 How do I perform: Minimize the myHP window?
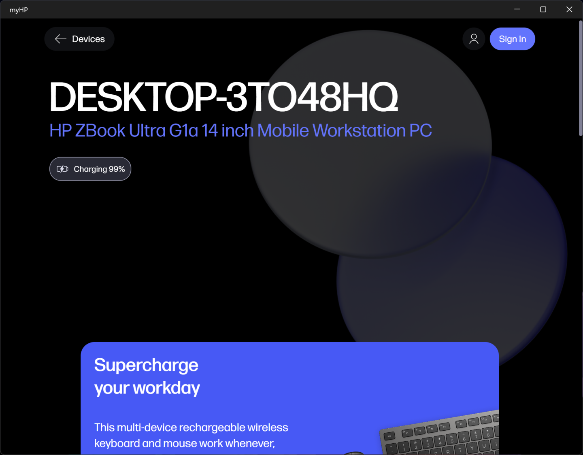[517, 9]
